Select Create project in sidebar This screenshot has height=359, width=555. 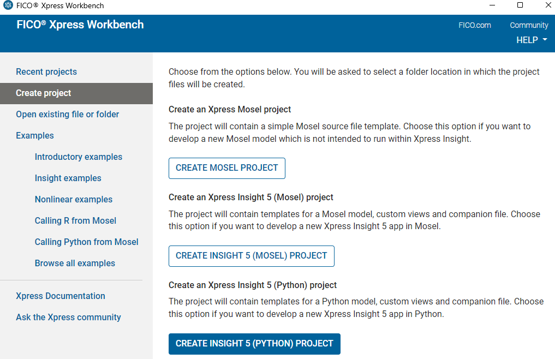[44, 93]
